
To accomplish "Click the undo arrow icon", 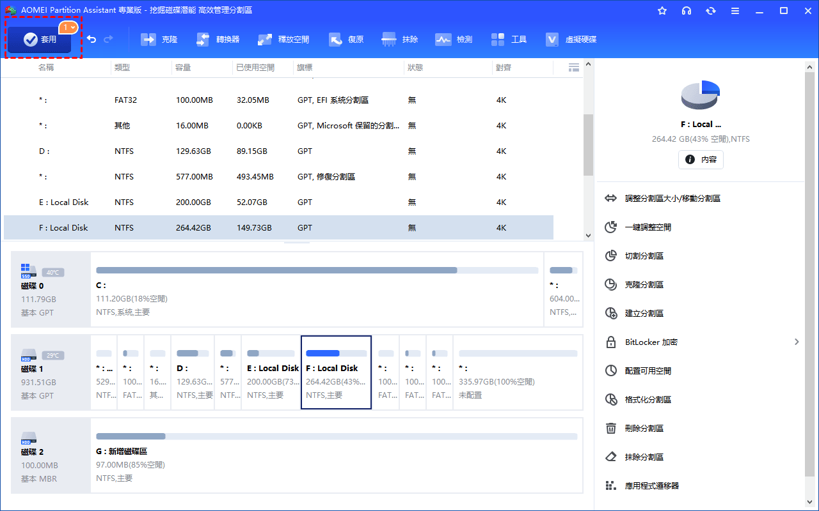I will 91,40.
